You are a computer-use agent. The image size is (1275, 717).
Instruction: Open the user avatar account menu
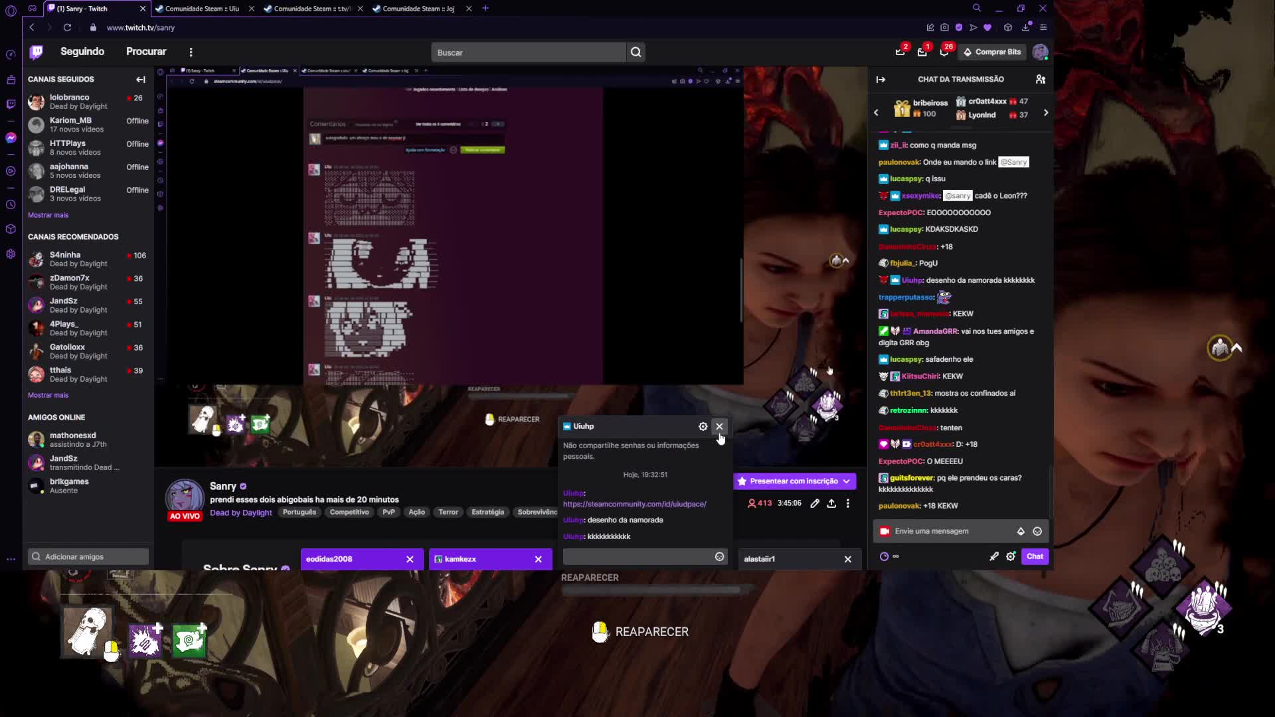1040,52
